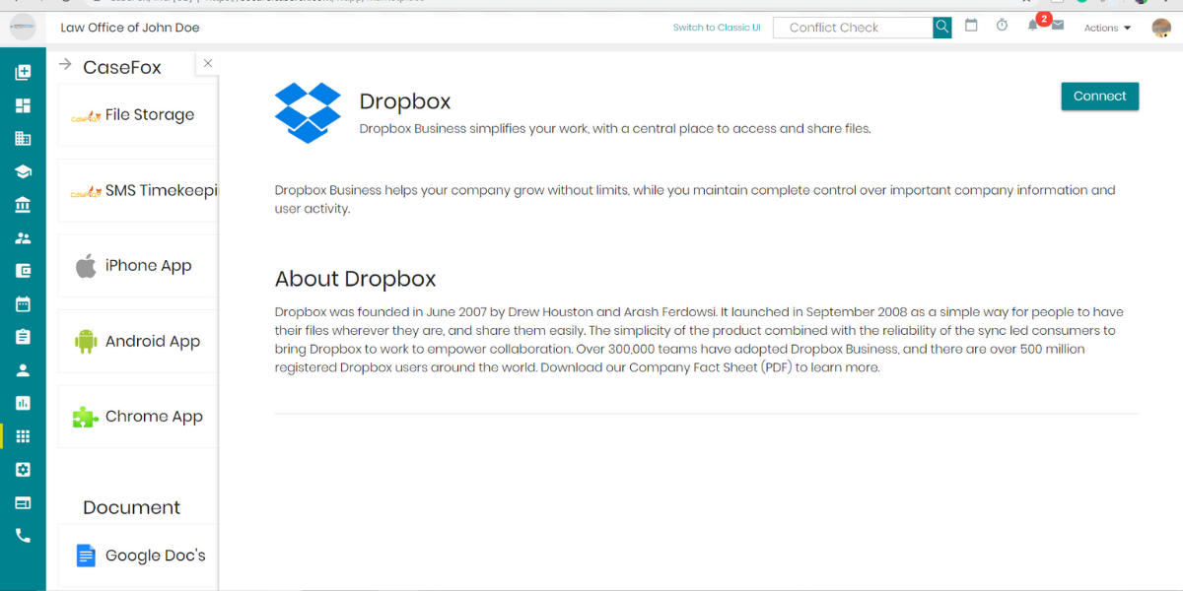Click the firm logo at top left

tap(23, 28)
